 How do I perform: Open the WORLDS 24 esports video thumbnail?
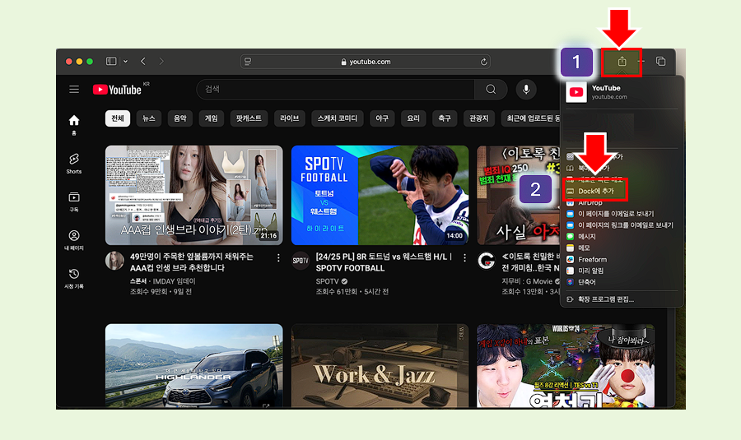pos(566,365)
